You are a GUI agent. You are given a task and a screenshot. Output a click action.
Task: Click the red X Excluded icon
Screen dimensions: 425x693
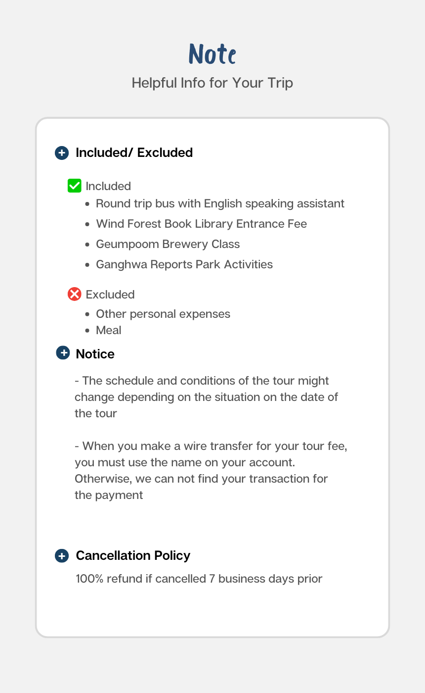74,295
